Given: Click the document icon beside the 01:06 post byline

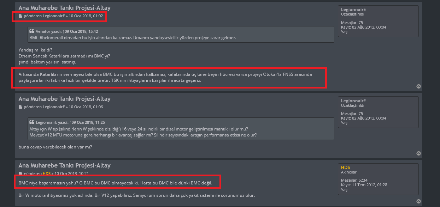Looking at the screenshot, I should pyautogui.click(x=20, y=107).
